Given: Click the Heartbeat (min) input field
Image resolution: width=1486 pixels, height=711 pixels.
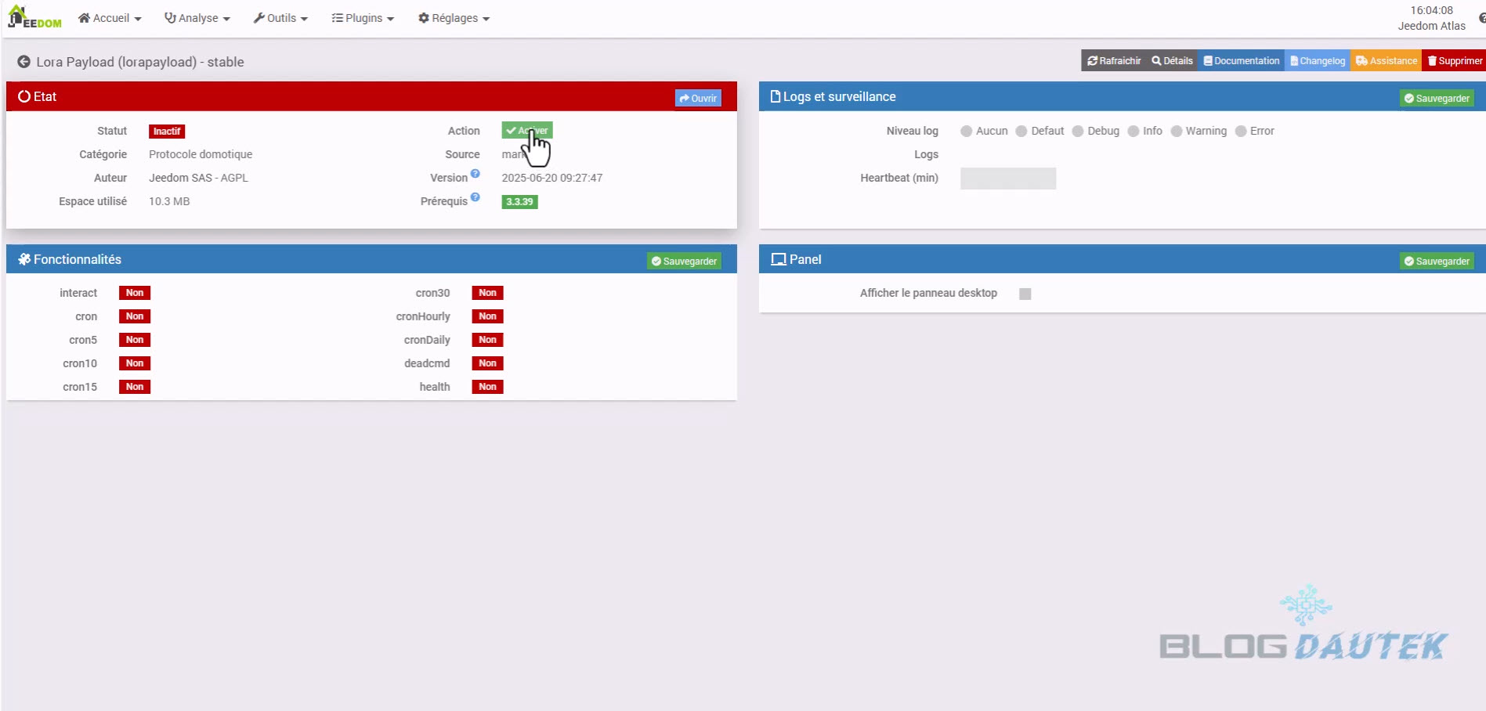Looking at the screenshot, I should pyautogui.click(x=1007, y=179).
